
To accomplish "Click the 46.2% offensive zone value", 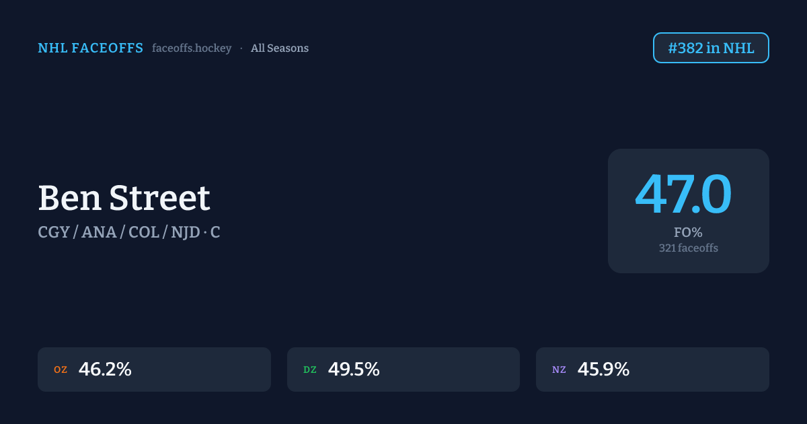I will 105,369.
